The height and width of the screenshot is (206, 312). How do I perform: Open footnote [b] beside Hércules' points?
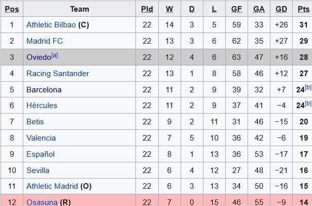pos(308,104)
